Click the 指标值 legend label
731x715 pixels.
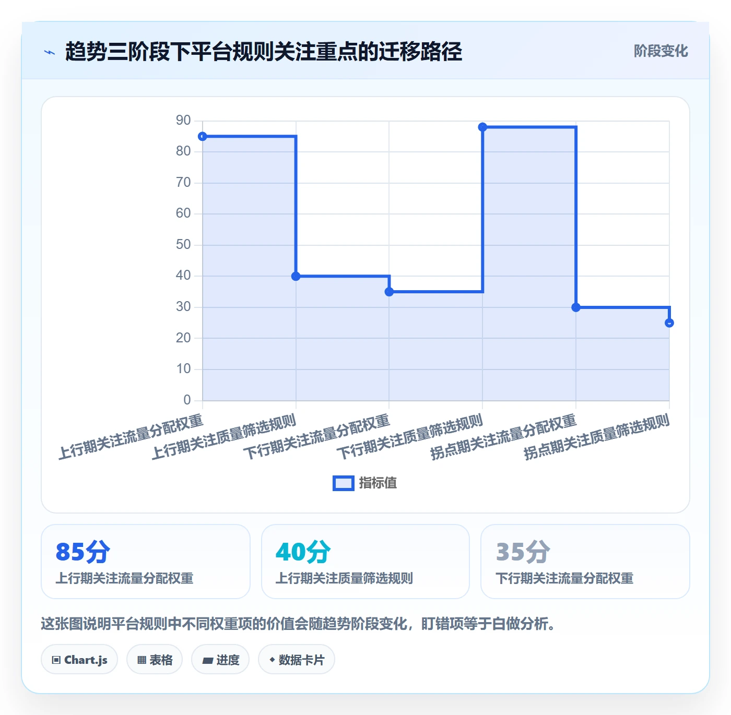click(378, 483)
